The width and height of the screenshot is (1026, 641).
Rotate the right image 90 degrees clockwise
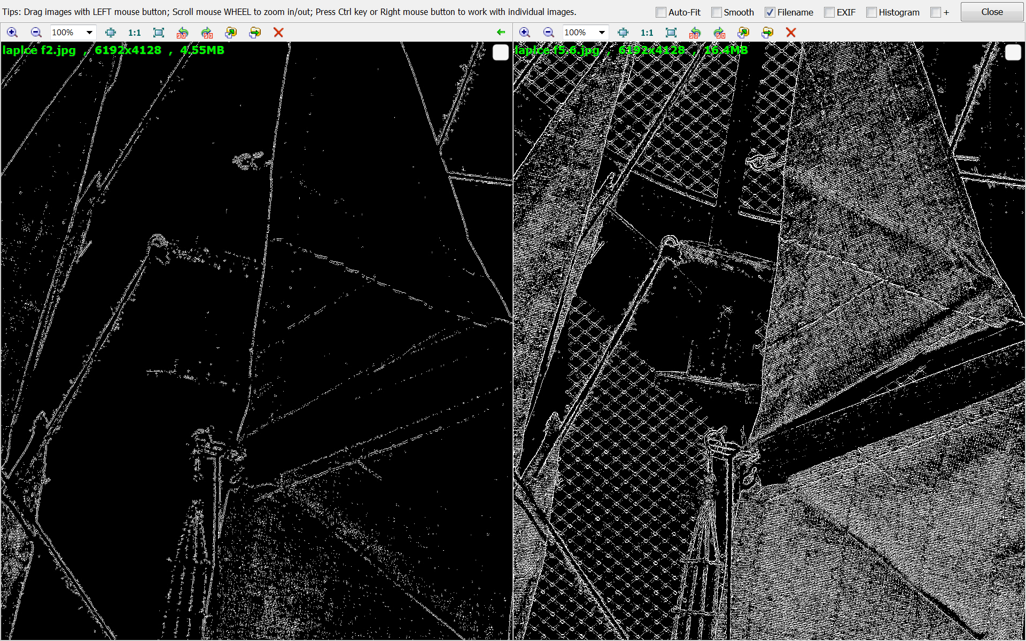[x=720, y=33]
